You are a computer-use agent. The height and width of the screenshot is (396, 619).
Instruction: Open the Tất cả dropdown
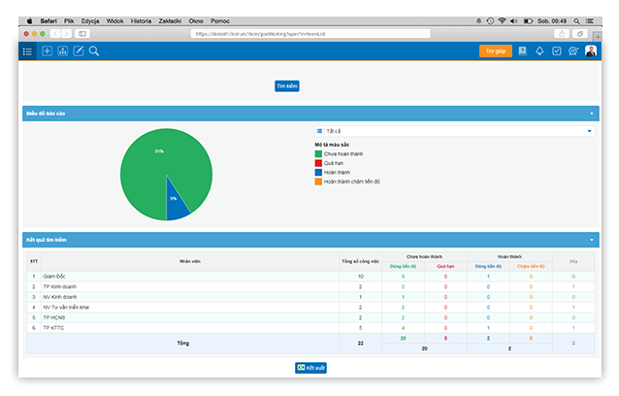pyautogui.click(x=454, y=129)
